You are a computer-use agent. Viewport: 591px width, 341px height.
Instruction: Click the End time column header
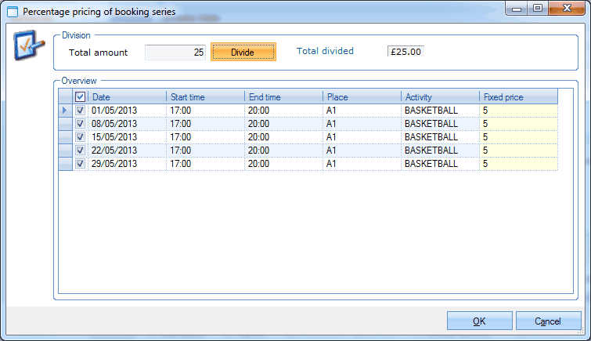[x=283, y=97]
